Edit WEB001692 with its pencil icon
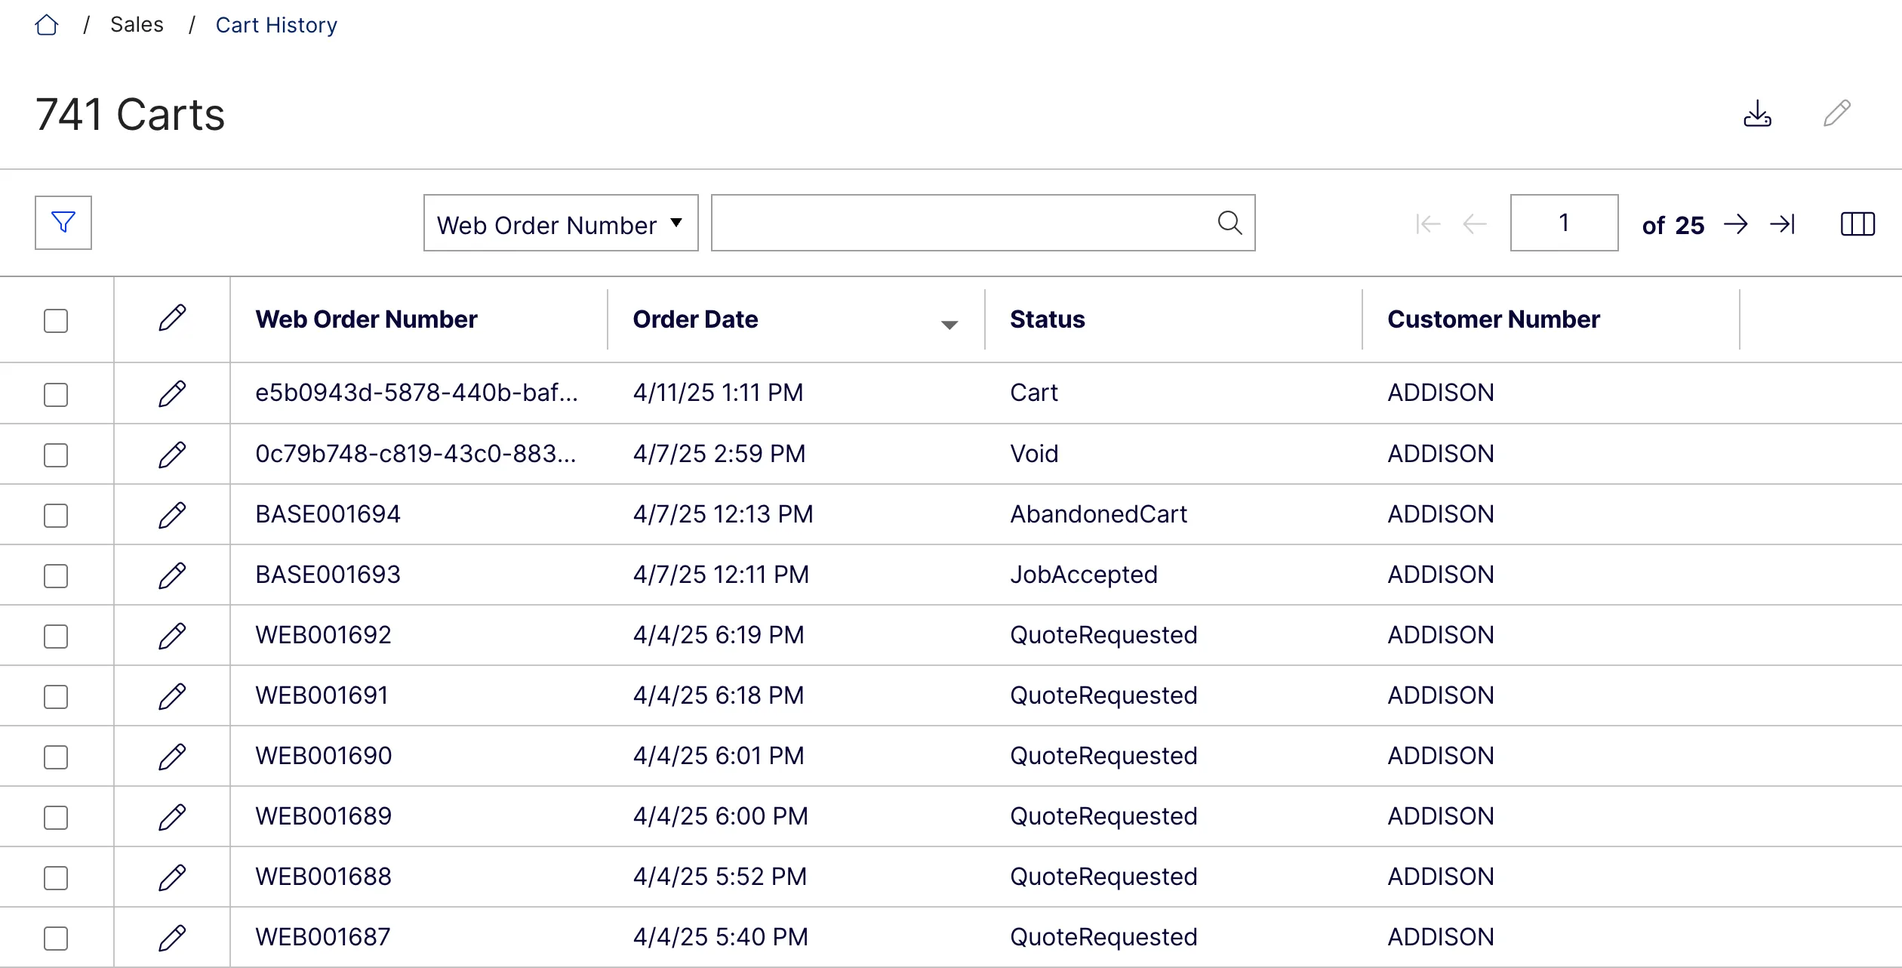Image resolution: width=1902 pixels, height=968 pixels. tap(172, 636)
